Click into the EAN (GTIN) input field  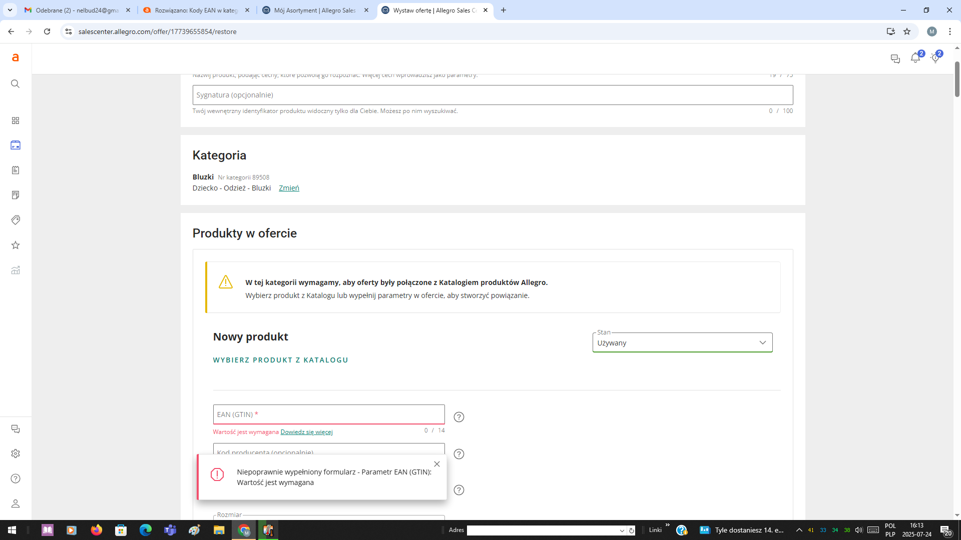(x=328, y=414)
